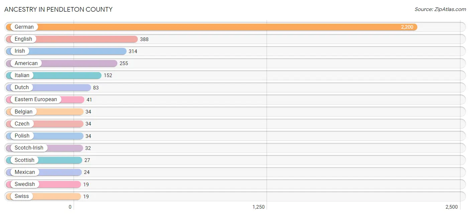The width and height of the screenshot is (470, 215).
Task: Select the American ancestry label
Action: pos(26,63)
